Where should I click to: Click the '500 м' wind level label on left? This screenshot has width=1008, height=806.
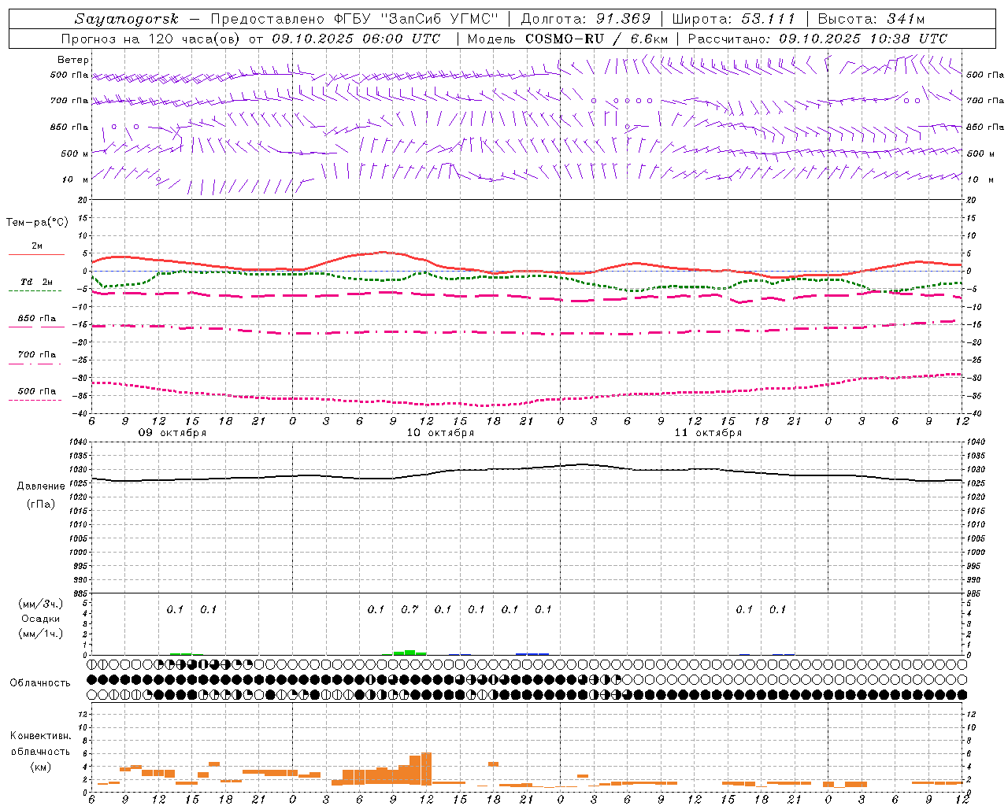click(x=74, y=153)
